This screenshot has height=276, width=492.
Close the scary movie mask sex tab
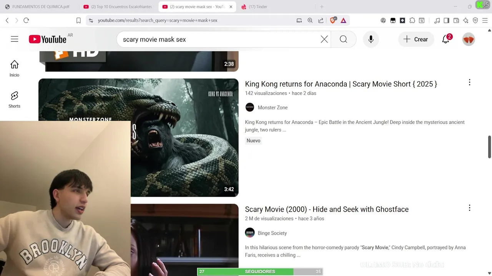click(231, 7)
